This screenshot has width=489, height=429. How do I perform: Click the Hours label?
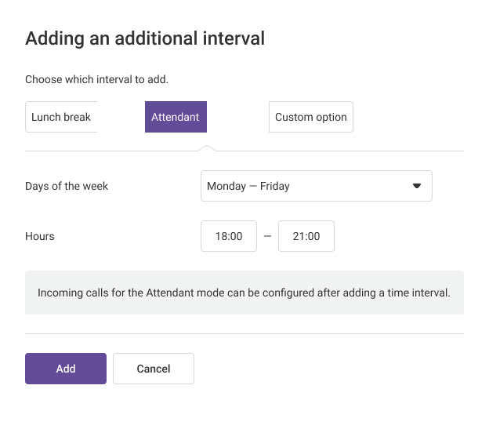point(40,236)
